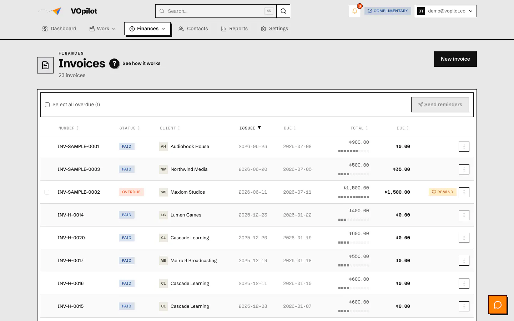
Task: Click the $1,500.00 total for Maxiom Studios
Action: 356,188
